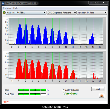Open the Help menu
This screenshot has height=109, width=110.
coord(16,8)
